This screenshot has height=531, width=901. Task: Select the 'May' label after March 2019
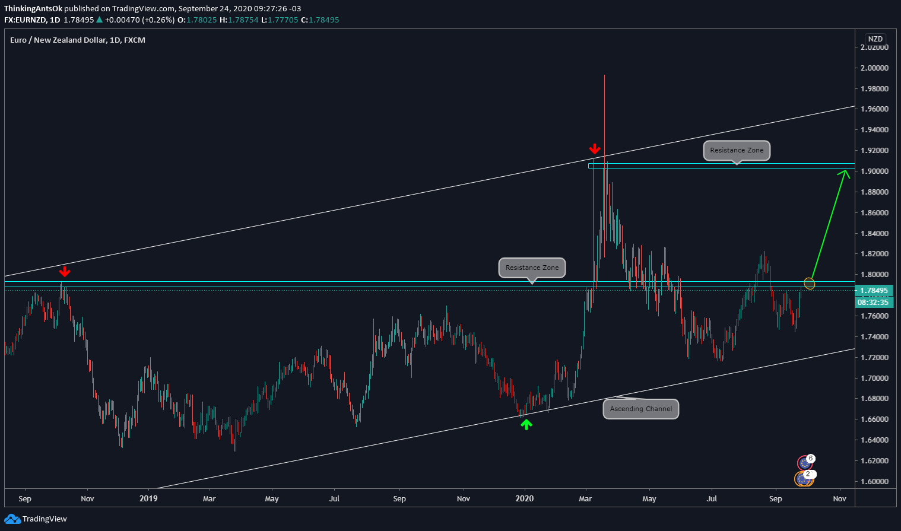(272, 498)
